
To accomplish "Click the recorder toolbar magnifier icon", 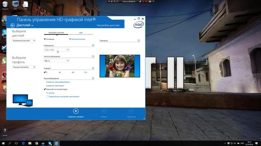I will 115,2.
